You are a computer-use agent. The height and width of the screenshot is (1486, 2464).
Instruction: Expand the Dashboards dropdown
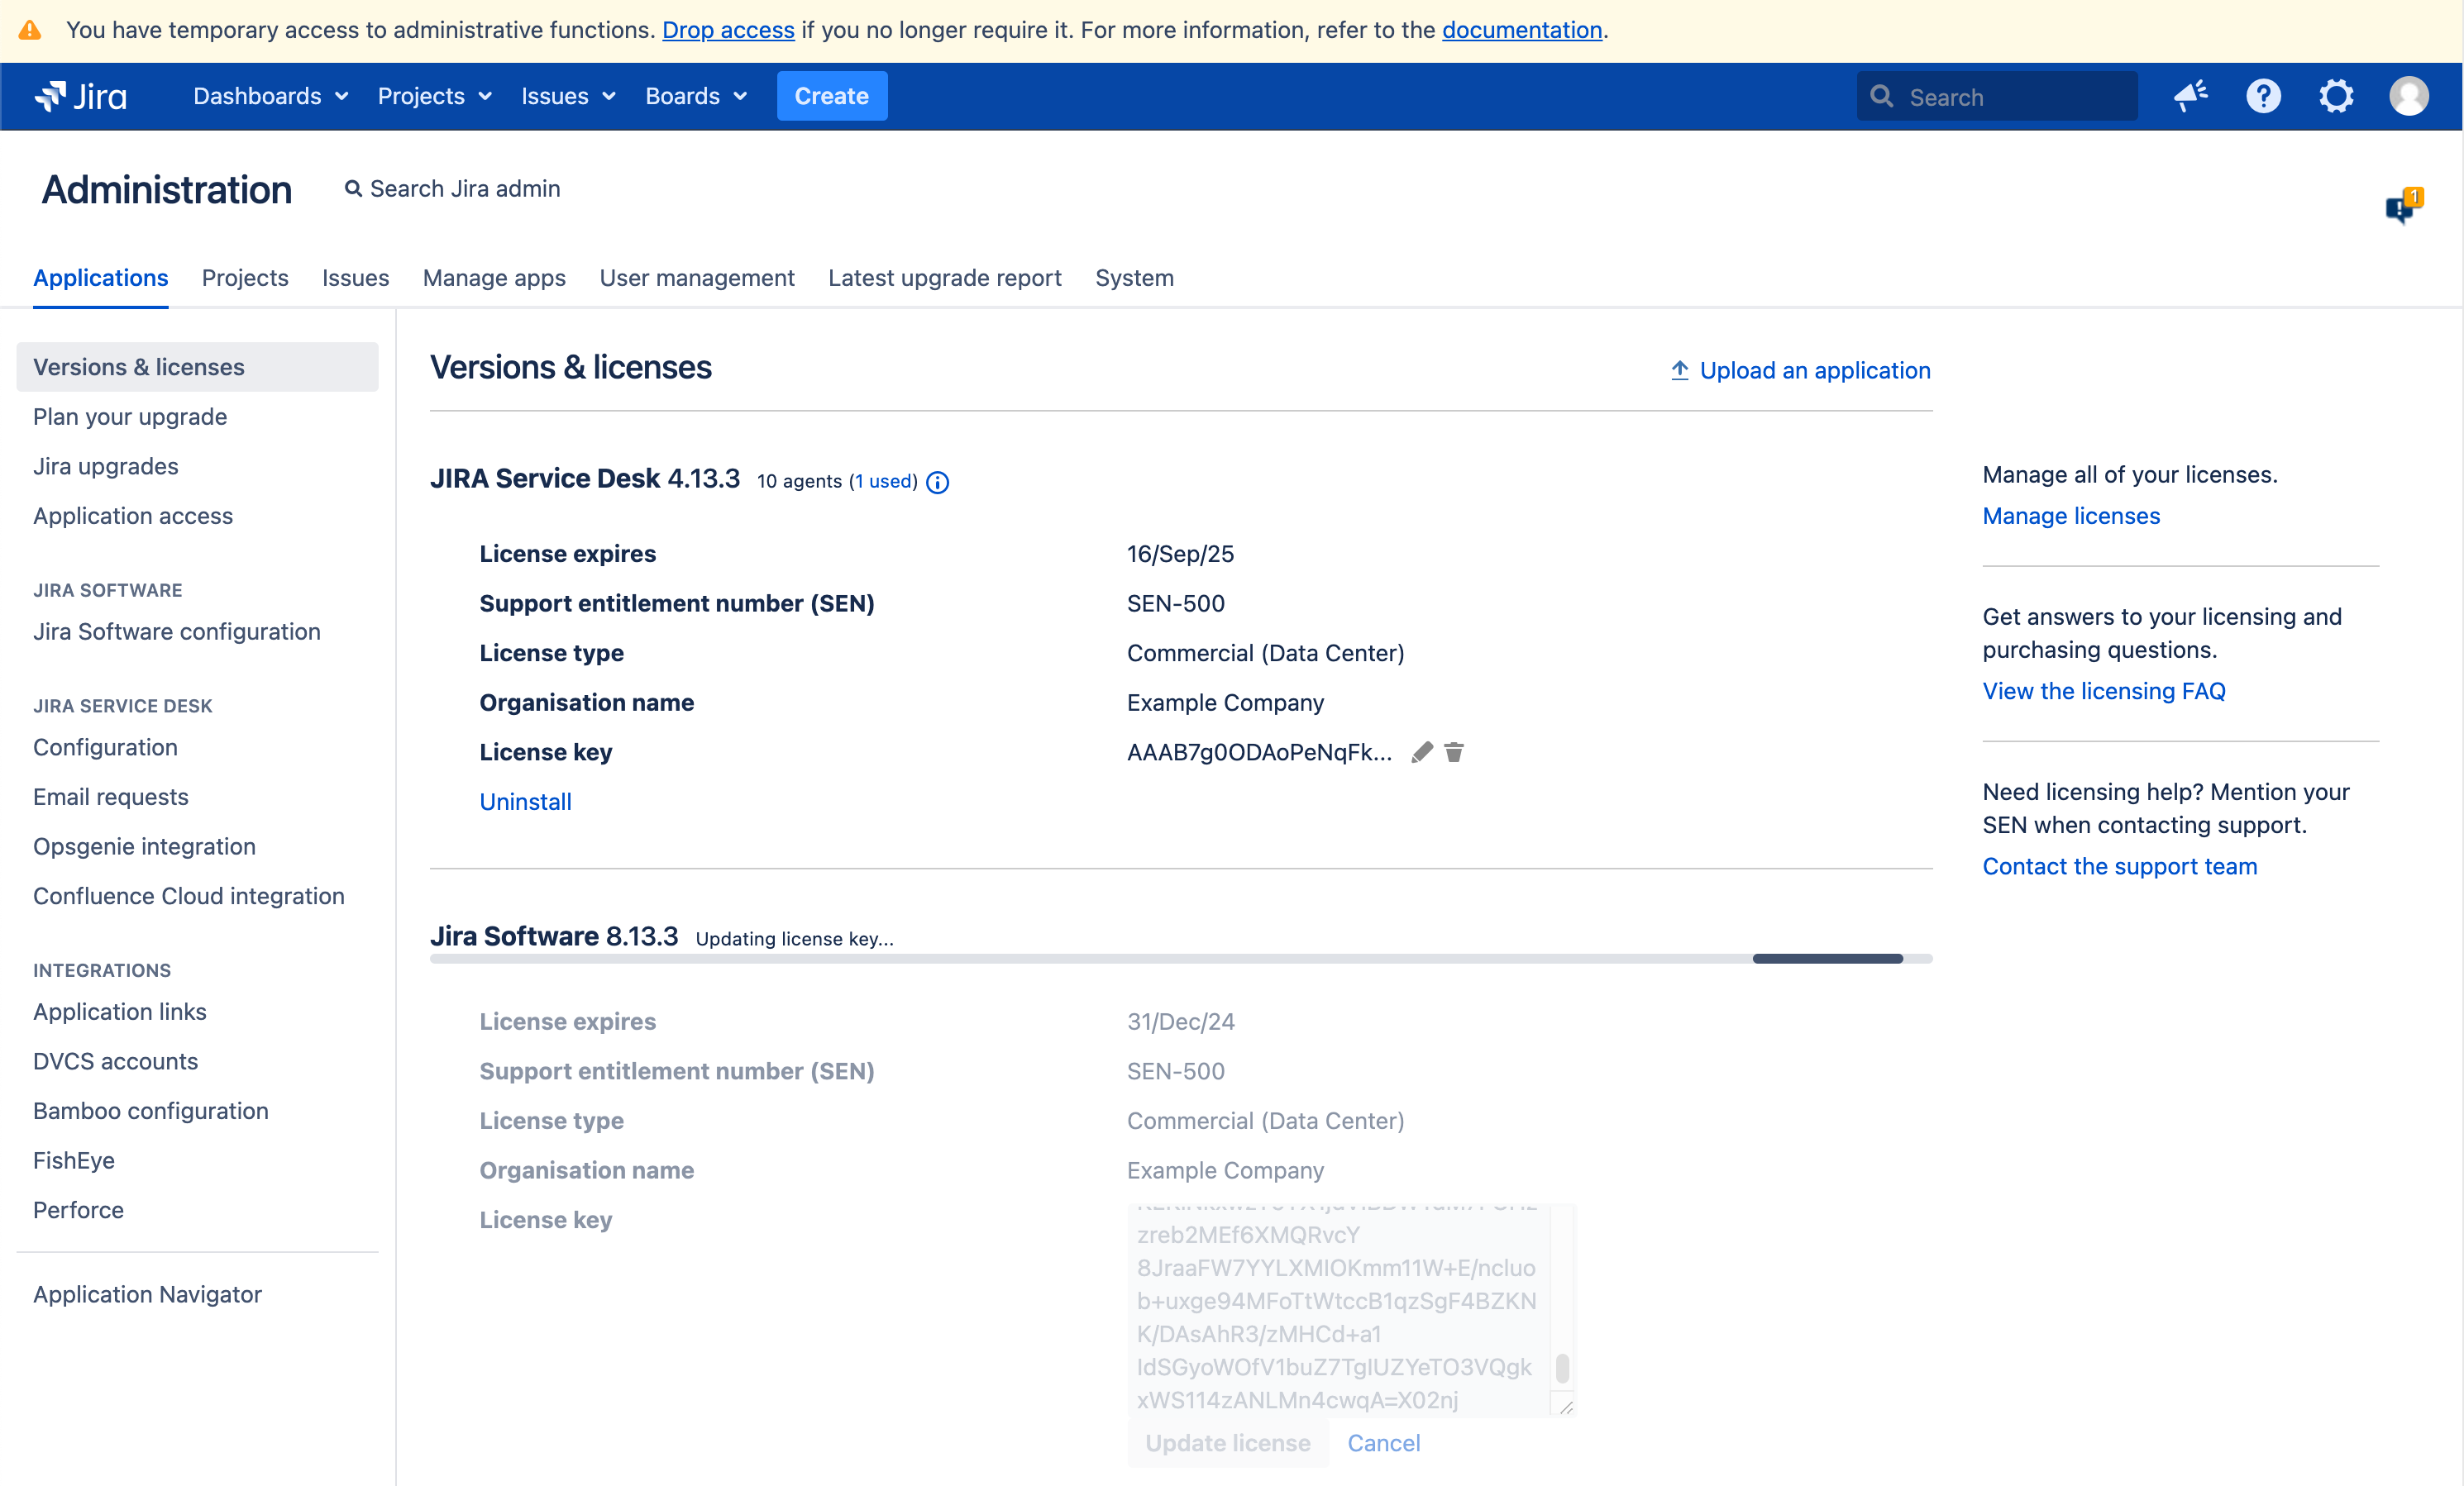pos(270,97)
